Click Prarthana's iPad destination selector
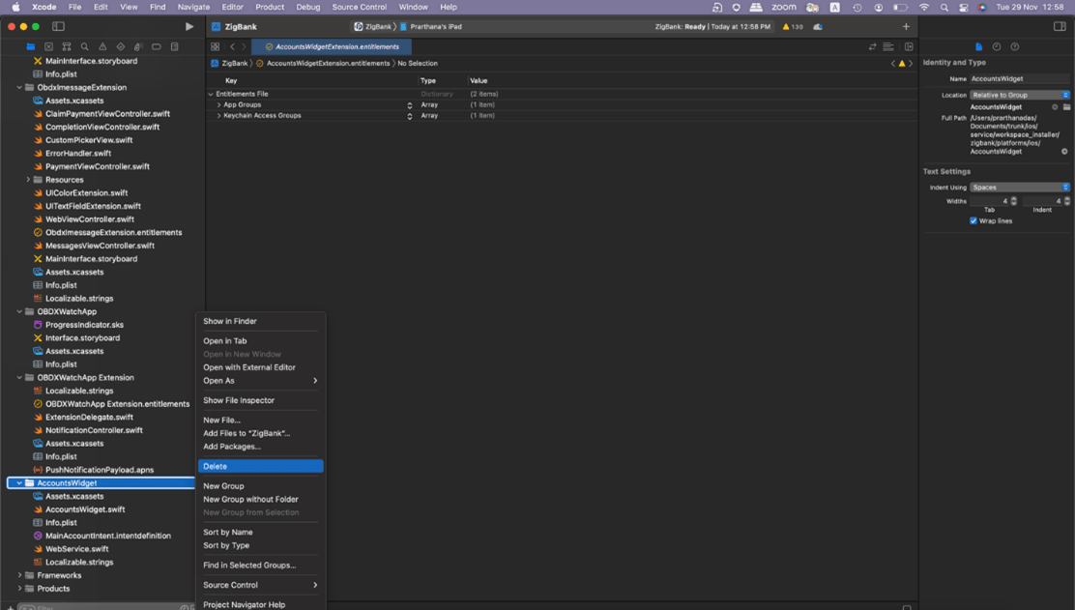 431,27
